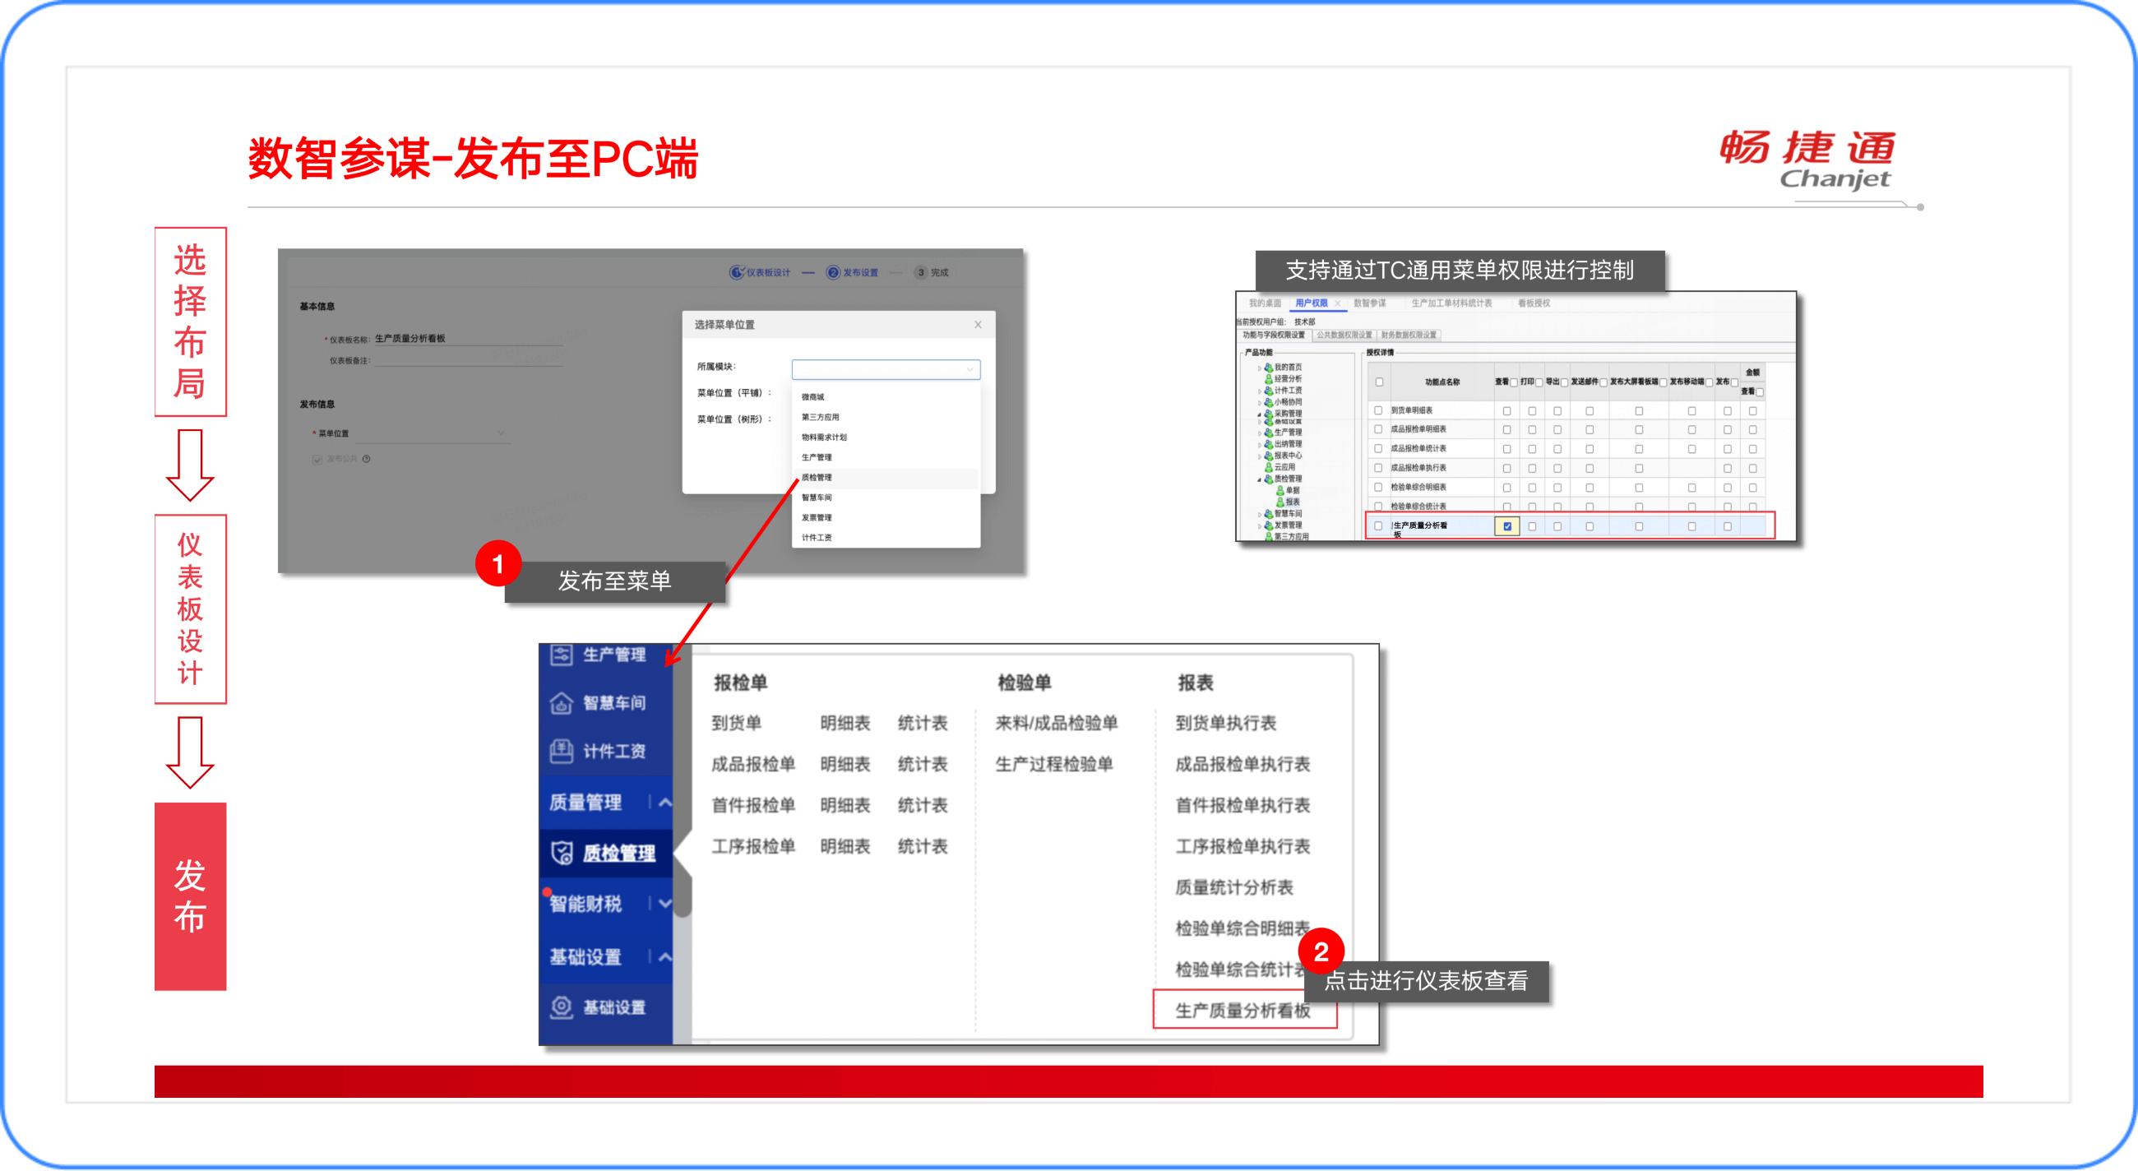Click the 计件工资 sidebar icon
The image size is (2138, 1171).
click(561, 751)
